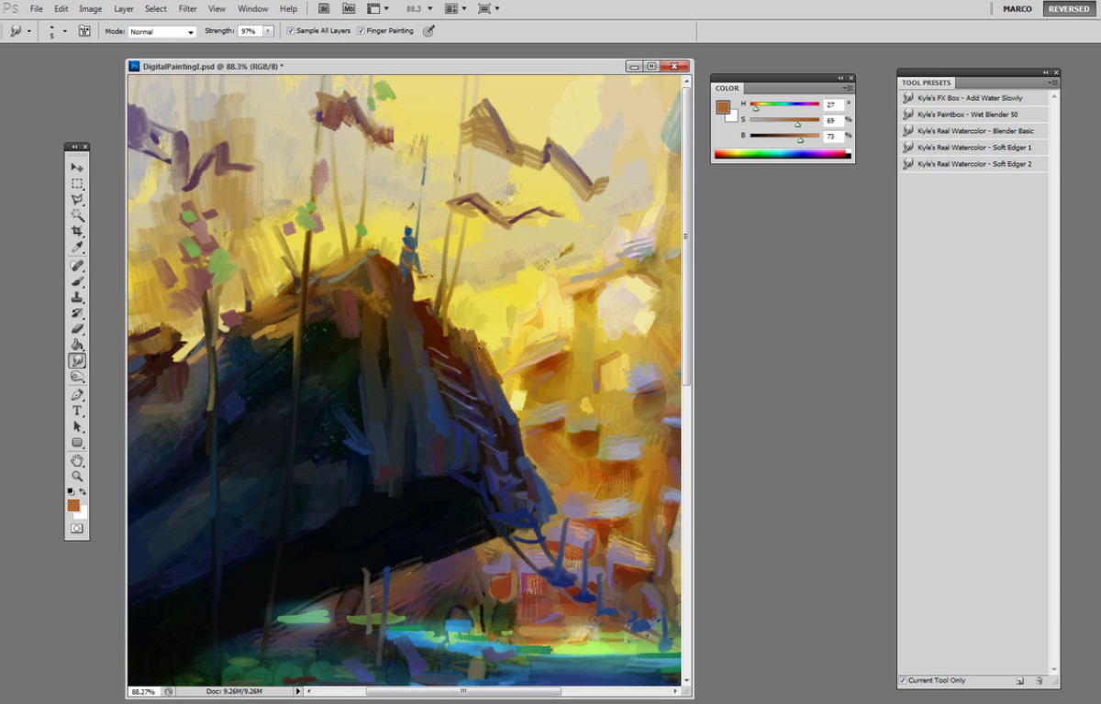Select the Zoom tool in toolbox

pyautogui.click(x=77, y=477)
